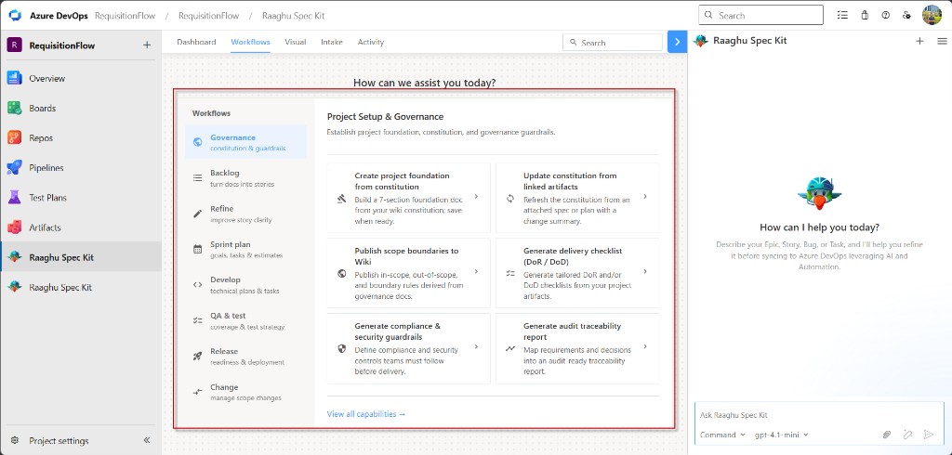Open the gpt-4.1-mini model dropdown

coord(781,435)
